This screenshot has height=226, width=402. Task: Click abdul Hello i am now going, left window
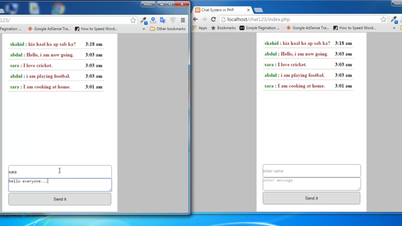(x=42, y=55)
